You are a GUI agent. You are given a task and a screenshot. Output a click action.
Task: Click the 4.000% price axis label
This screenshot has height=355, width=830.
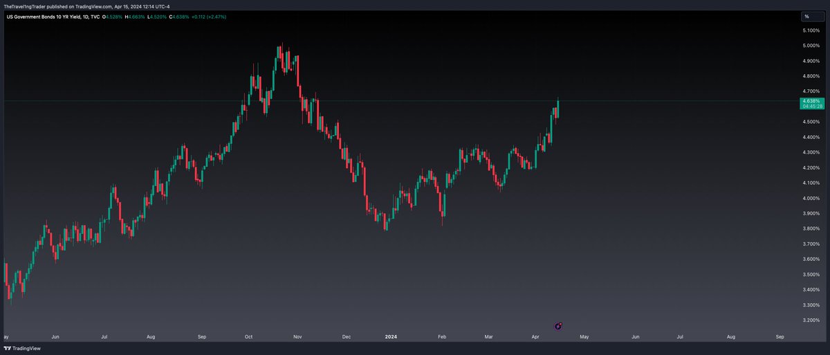click(x=812, y=198)
